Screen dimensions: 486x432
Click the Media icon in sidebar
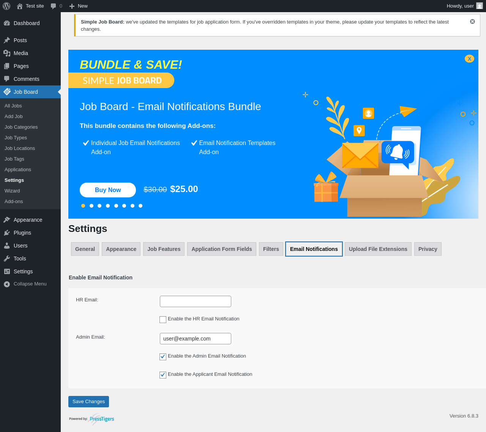(x=7, y=53)
